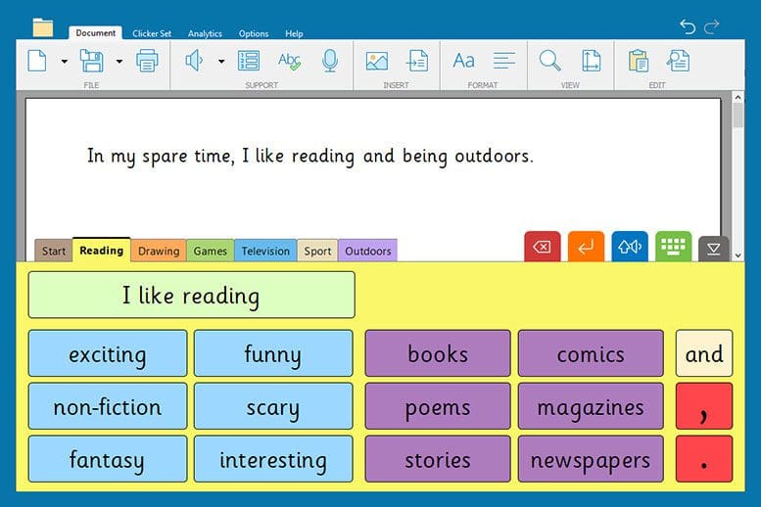761x507 pixels.
Task: Click the "poems" word cell
Action: point(438,406)
